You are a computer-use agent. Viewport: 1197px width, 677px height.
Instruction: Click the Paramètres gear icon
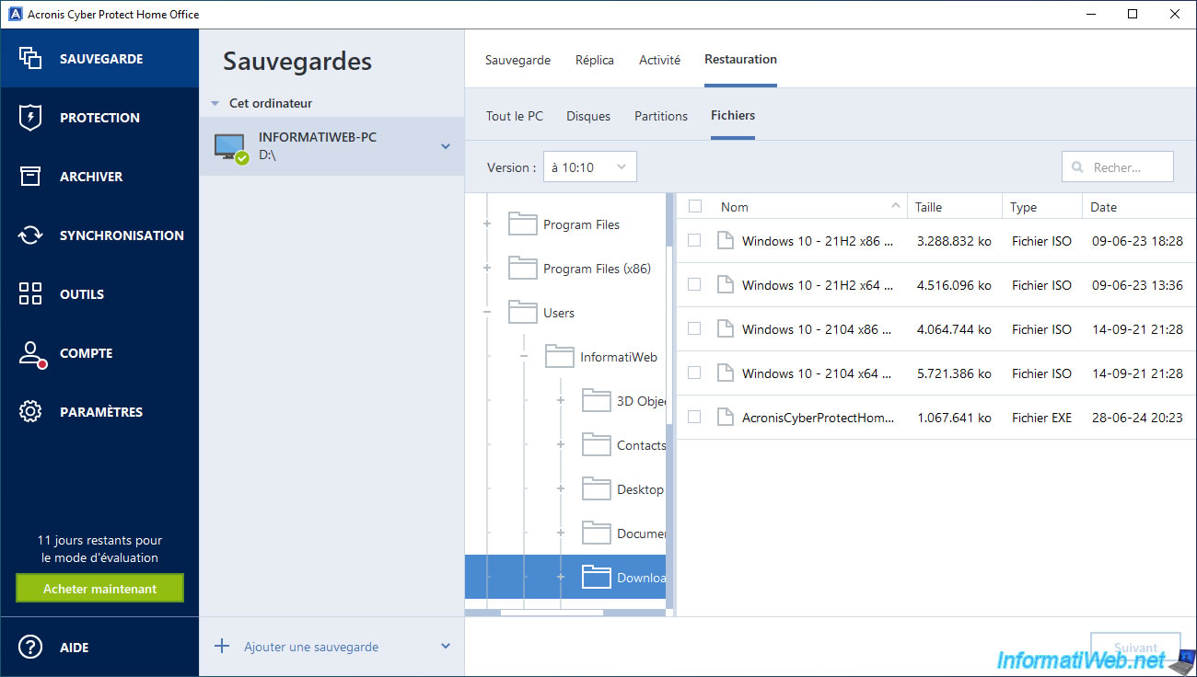(30, 412)
